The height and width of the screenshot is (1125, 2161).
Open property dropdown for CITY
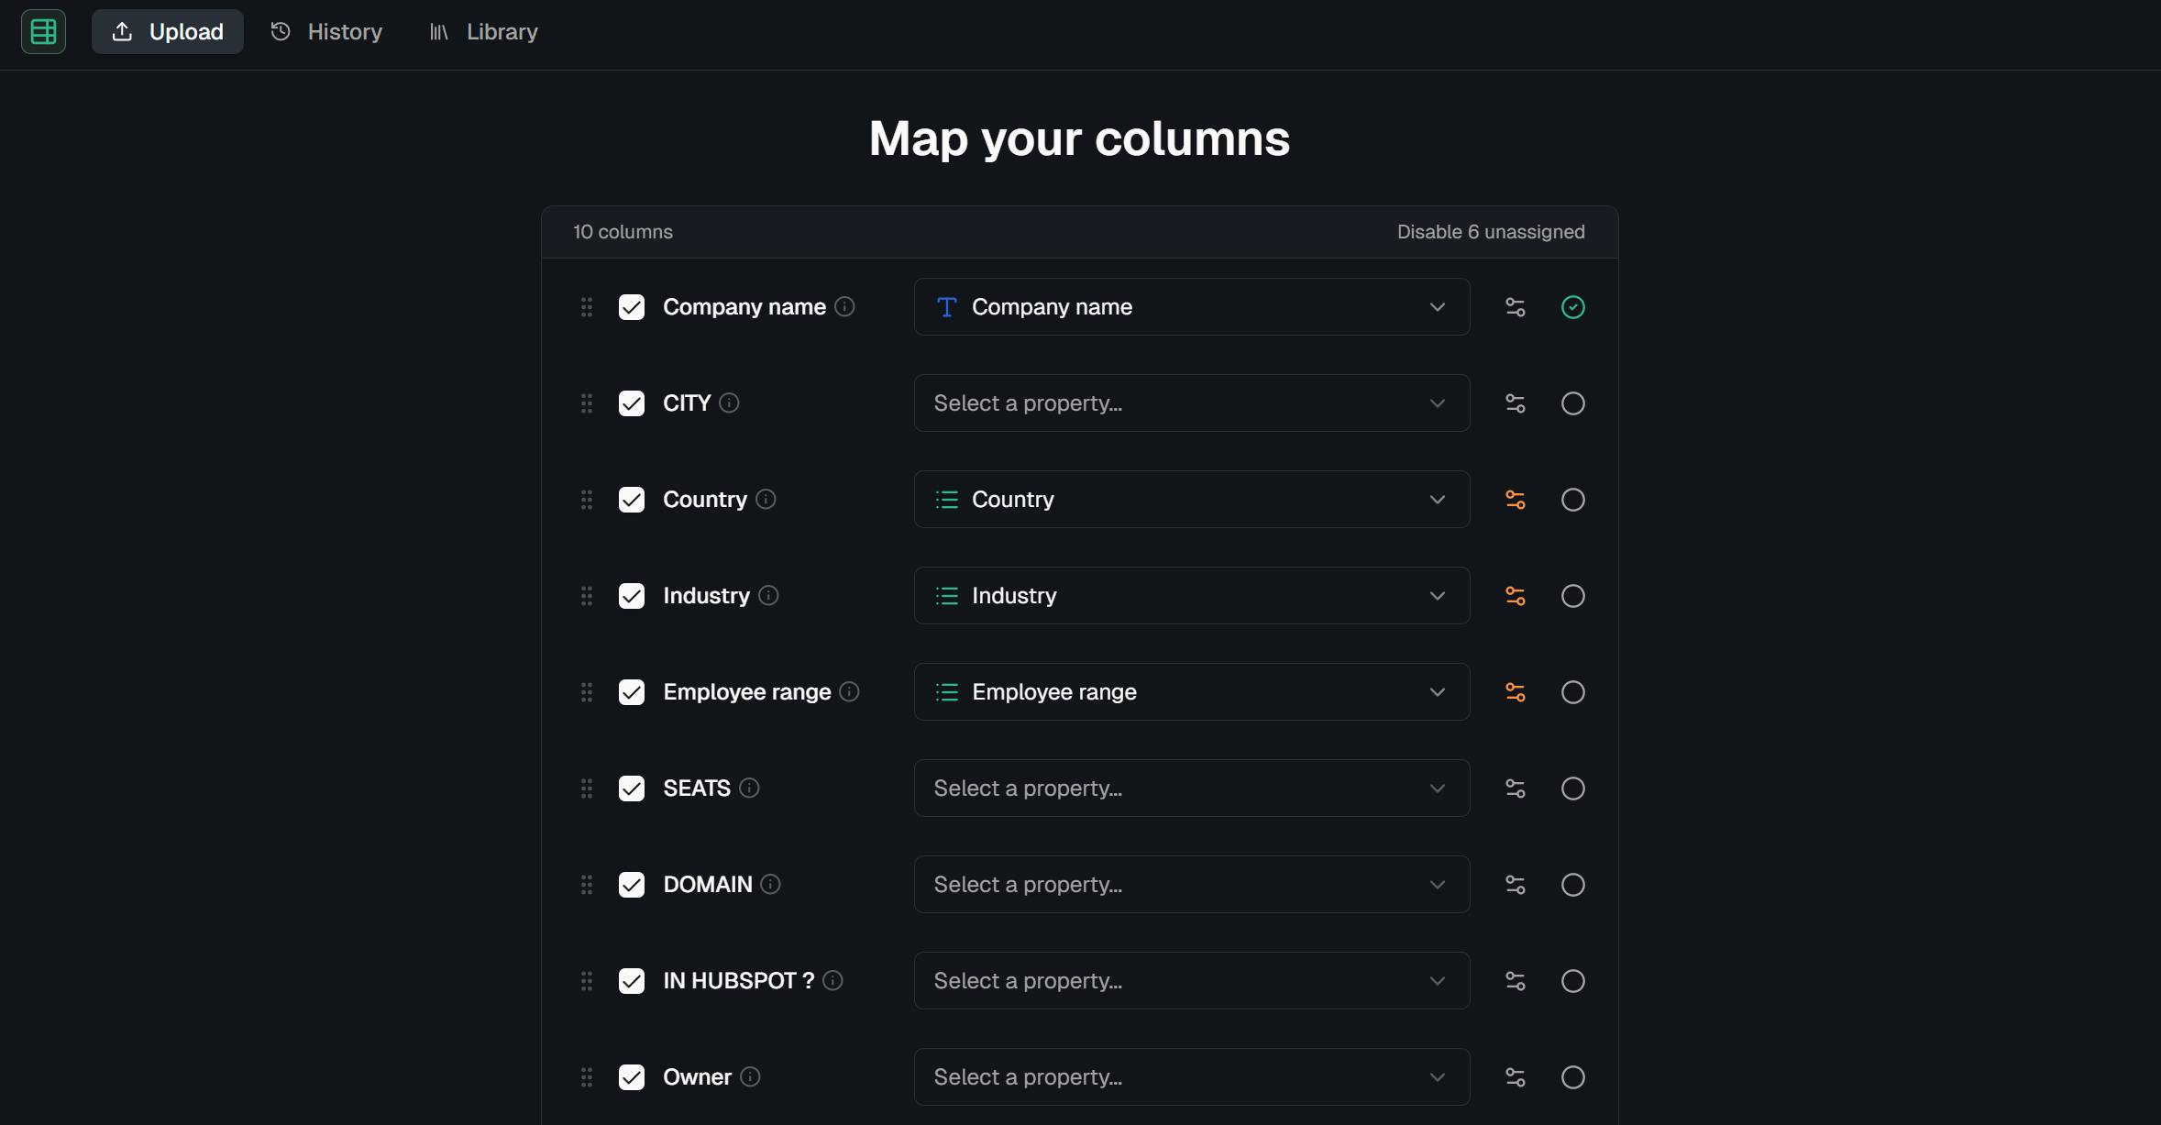click(1191, 403)
